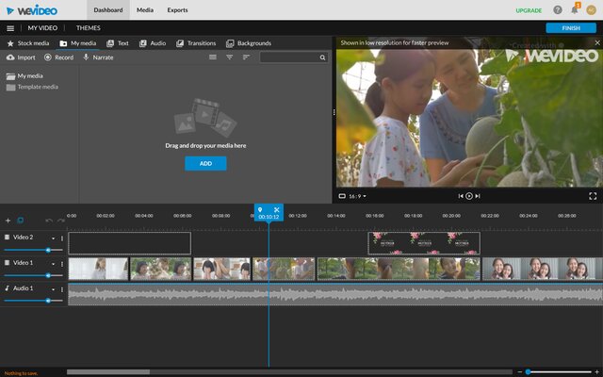Select the Audio 1 waveform clip
The height and width of the screenshot is (377, 603).
click(335, 294)
